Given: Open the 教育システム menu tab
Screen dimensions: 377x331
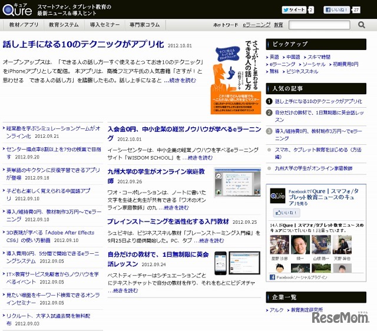Looking at the screenshot, I should pos(64,25).
